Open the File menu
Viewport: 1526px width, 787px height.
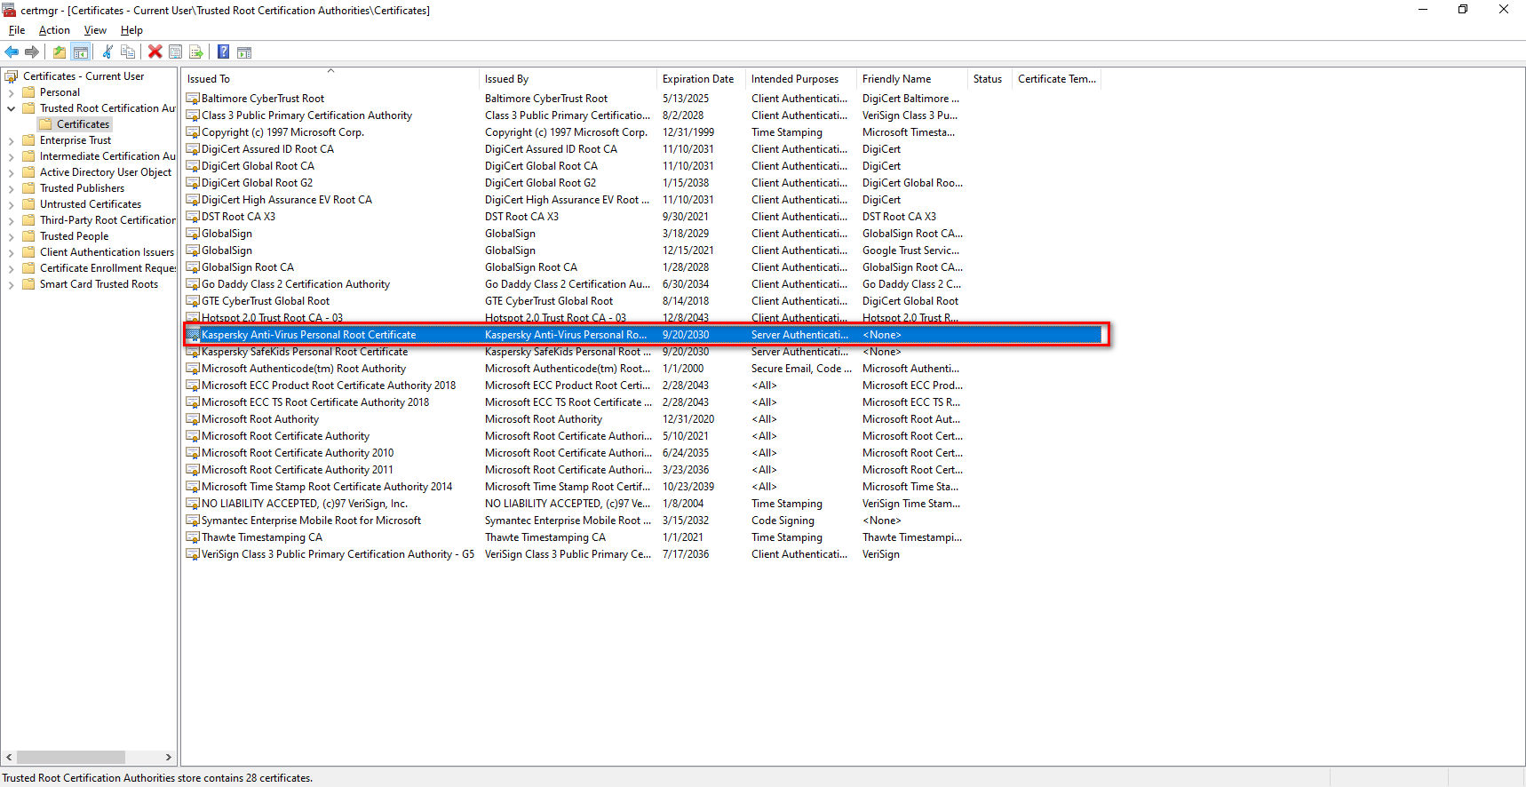[17, 30]
